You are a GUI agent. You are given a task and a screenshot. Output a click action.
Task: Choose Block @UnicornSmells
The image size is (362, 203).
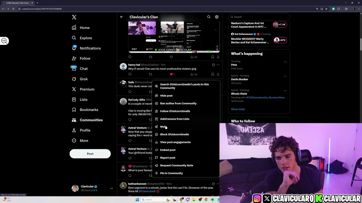(186, 134)
